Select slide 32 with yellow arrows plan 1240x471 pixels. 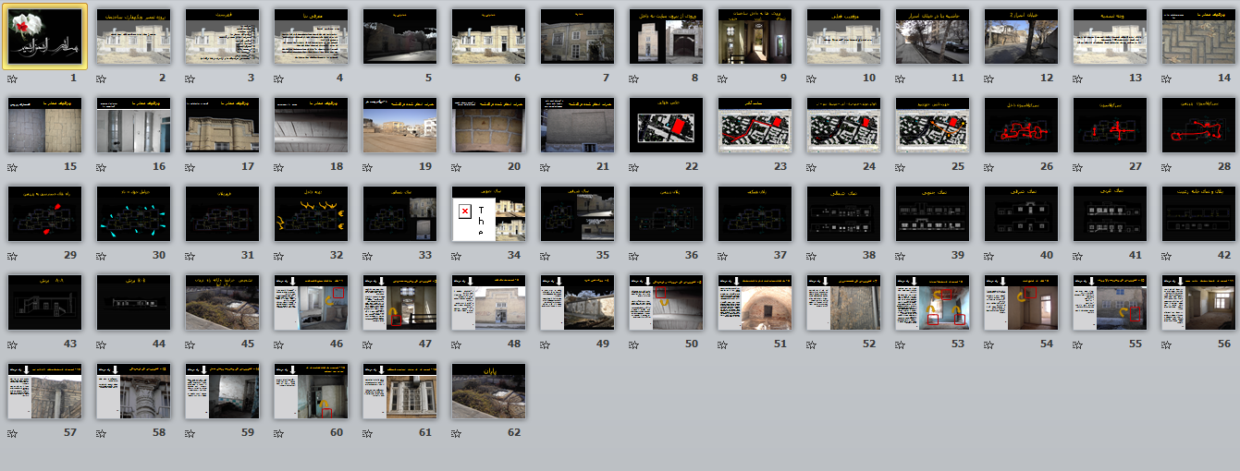click(312, 213)
